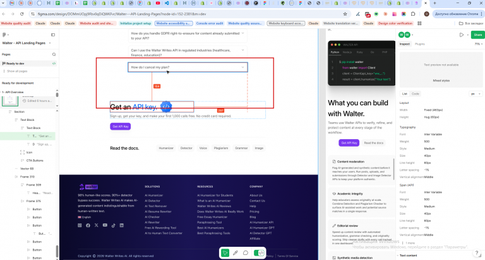Image resolution: width=485 pixels, height=260 pixels.
Task: Click the blue code badge beside API key heading
Action: point(166,106)
